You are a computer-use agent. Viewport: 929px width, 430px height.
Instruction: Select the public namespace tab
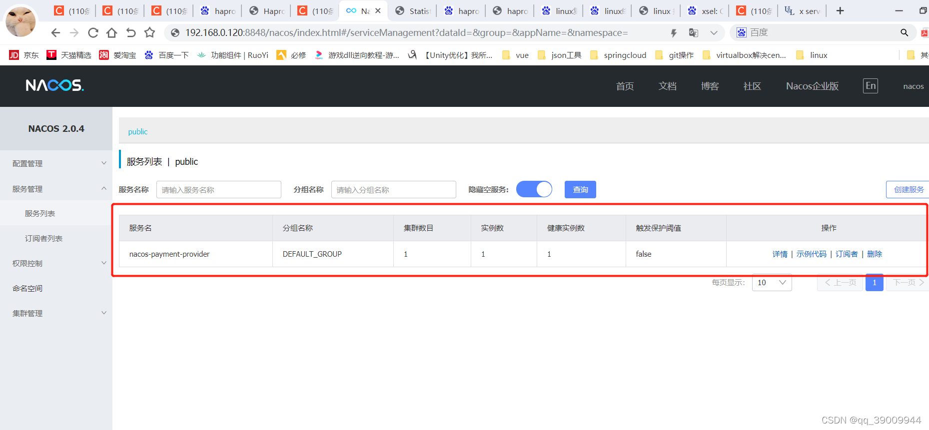pyautogui.click(x=137, y=132)
